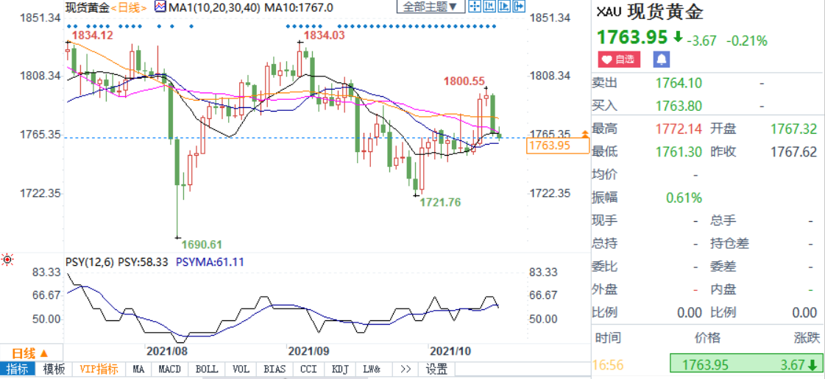Screen dimensions: 825x379
Task: Open the KDJ indicator tab
Action: point(340,369)
